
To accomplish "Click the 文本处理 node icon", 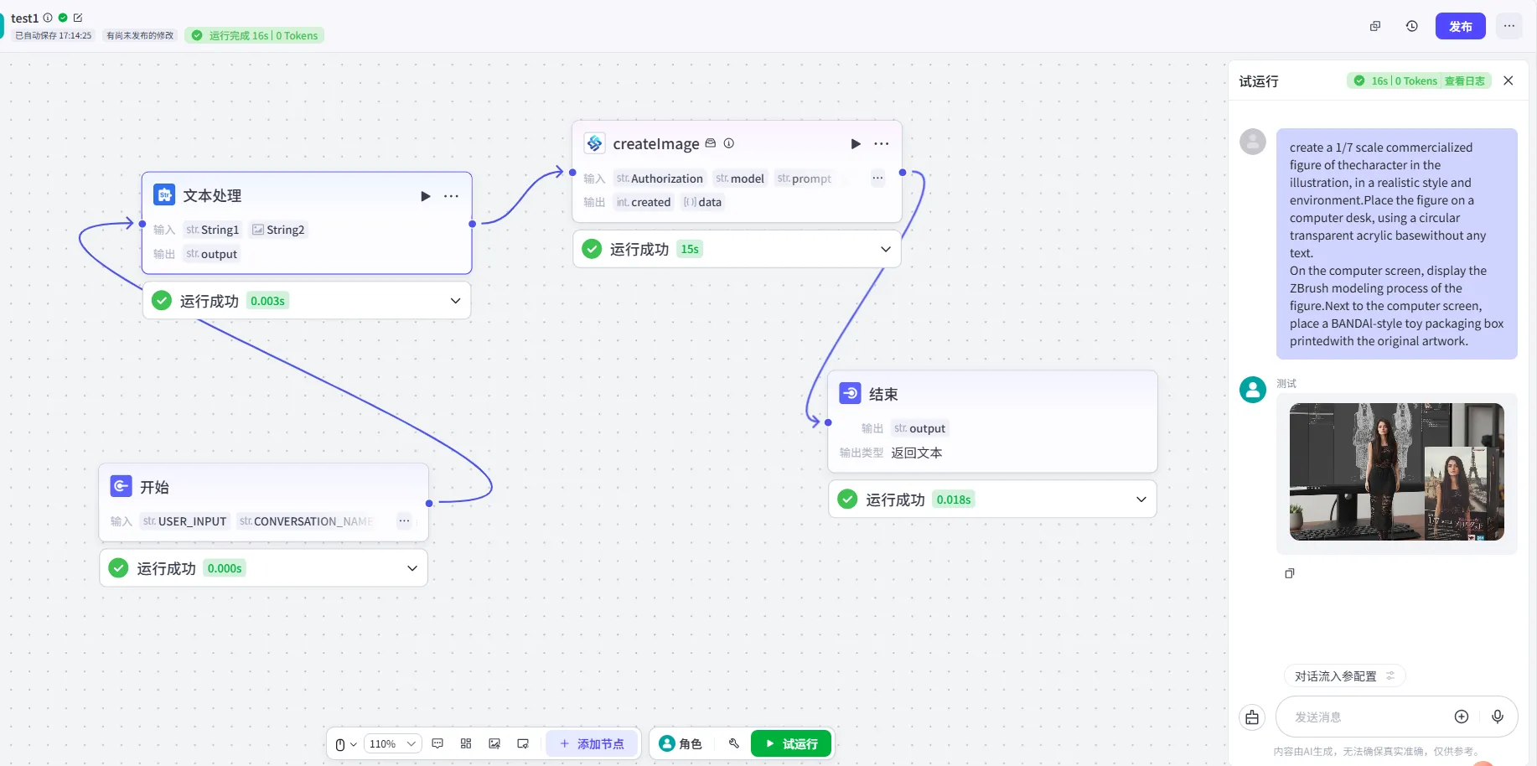I will tap(164, 195).
